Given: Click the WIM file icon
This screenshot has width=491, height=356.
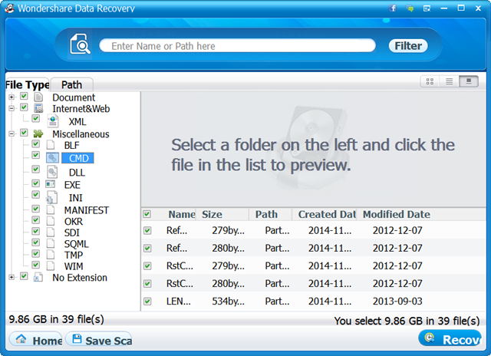Looking at the screenshot, I should [x=51, y=265].
